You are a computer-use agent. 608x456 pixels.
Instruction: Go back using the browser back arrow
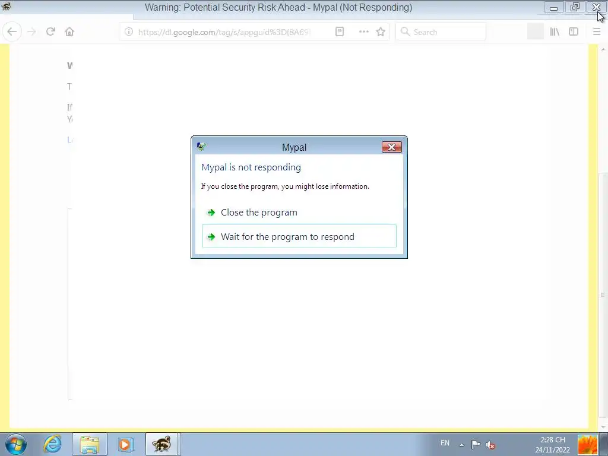12,32
